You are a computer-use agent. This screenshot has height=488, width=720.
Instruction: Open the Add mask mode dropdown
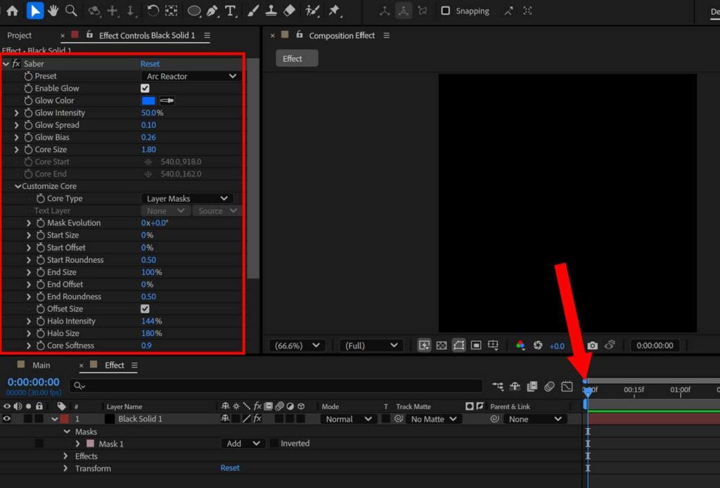point(242,444)
